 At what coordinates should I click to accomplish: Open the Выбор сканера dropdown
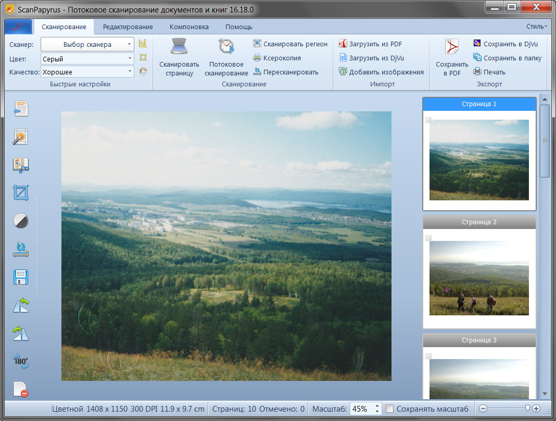point(87,44)
